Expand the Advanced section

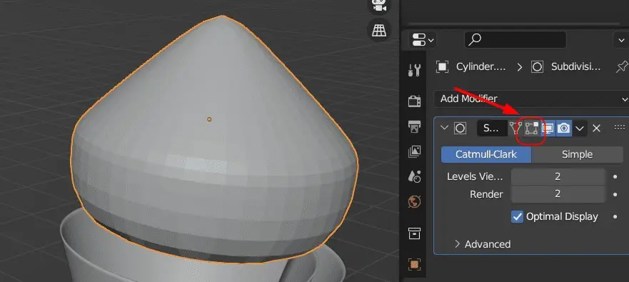click(483, 244)
